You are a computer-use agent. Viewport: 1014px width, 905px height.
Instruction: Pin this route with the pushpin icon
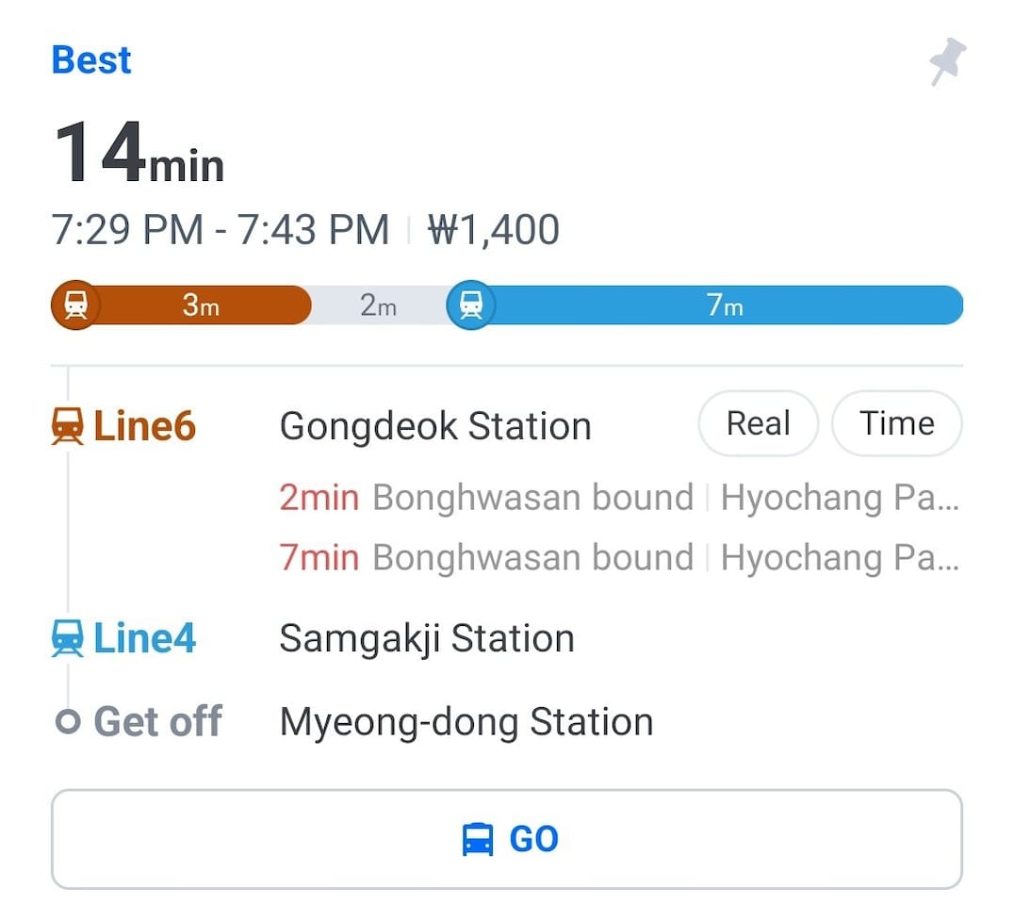point(946,61)
